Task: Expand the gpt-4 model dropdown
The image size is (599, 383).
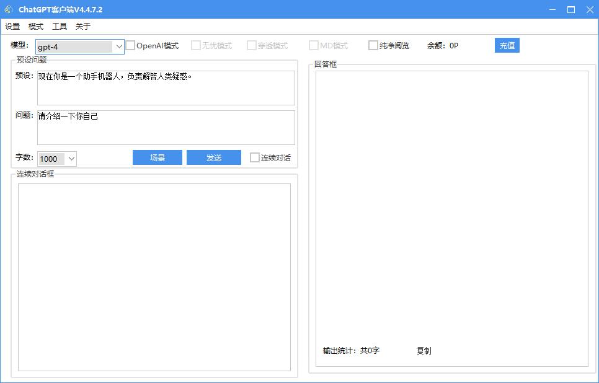Action: coord(119,46)
